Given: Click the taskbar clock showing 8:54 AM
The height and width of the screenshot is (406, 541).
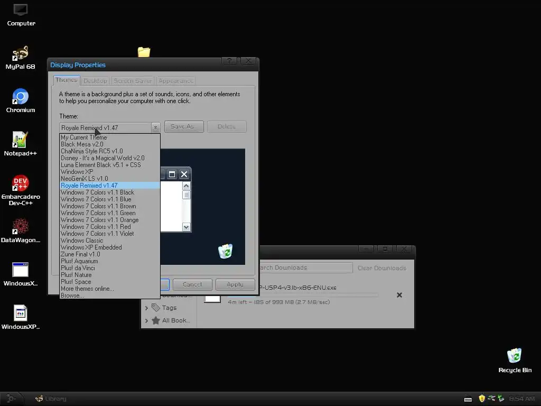Looking at the screenshot, I should click(x=521, y=399).
